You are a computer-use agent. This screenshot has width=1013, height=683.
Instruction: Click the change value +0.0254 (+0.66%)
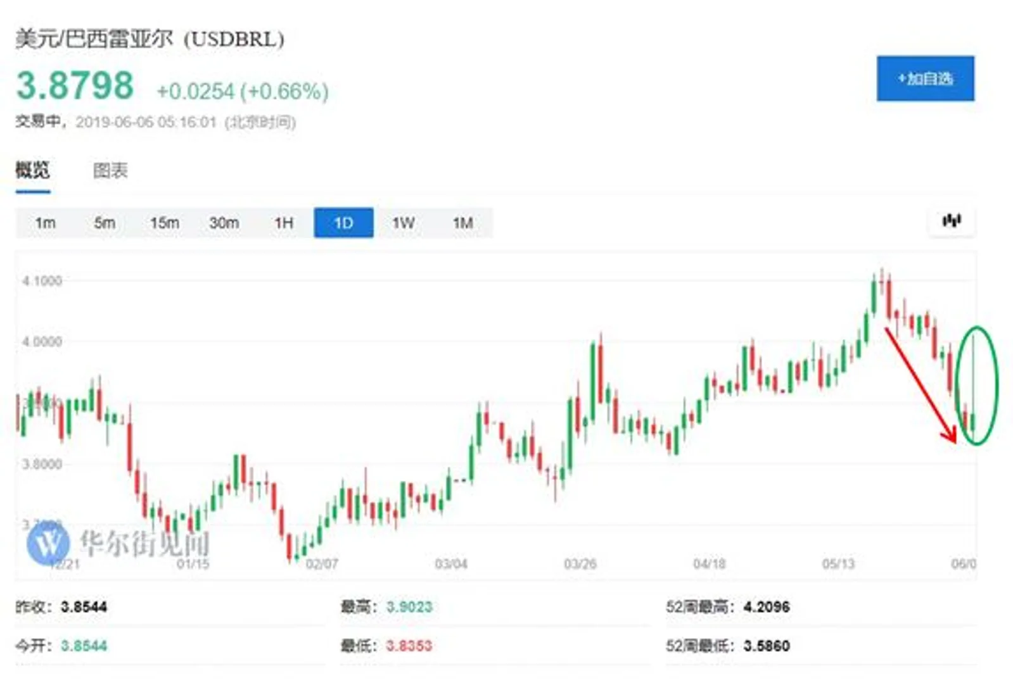(243, 91)
